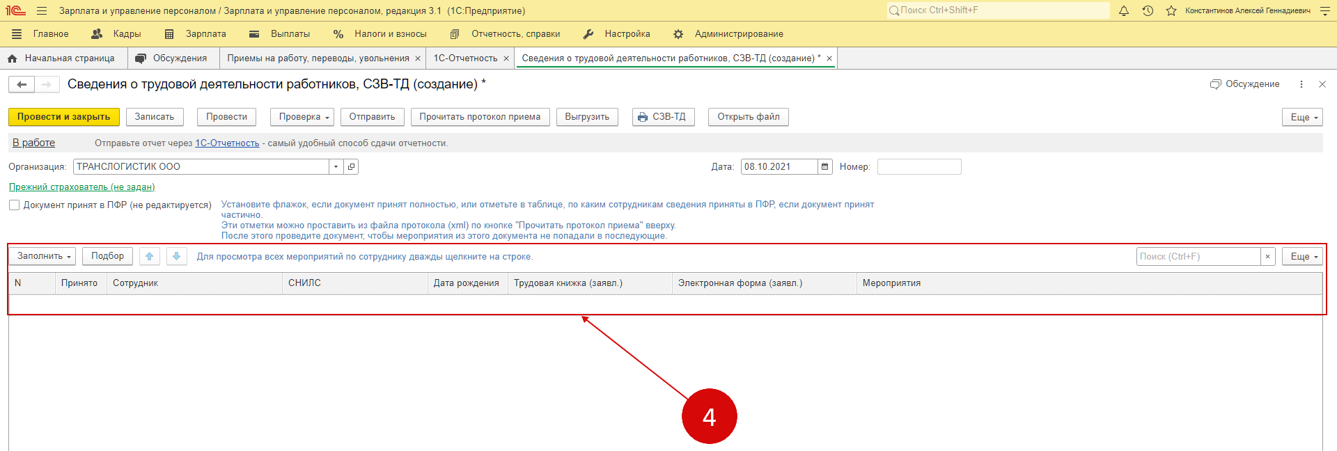
Task: Open the history clock icon
Action: (1148, 10)
